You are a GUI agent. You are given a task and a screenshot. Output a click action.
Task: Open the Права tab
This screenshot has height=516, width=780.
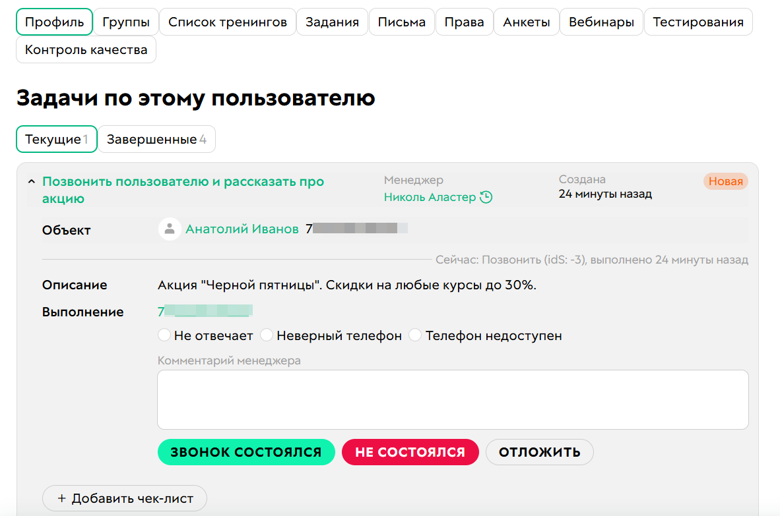[464, 21]
